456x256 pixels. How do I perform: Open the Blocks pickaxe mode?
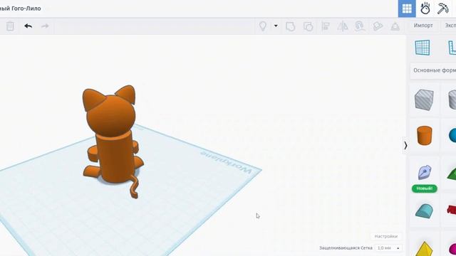(443, 9)
